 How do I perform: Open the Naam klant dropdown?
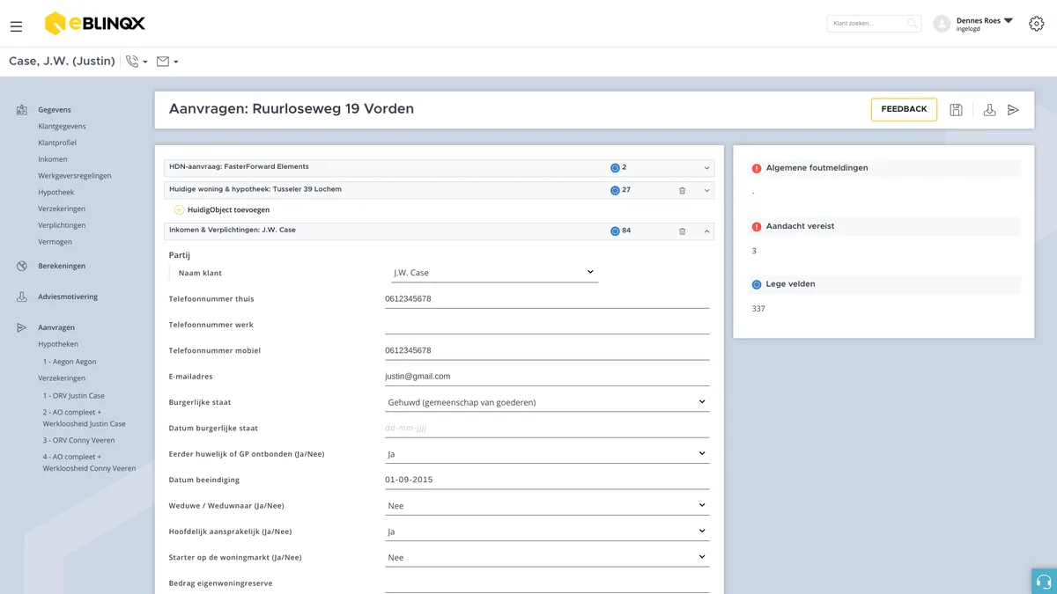493,273
